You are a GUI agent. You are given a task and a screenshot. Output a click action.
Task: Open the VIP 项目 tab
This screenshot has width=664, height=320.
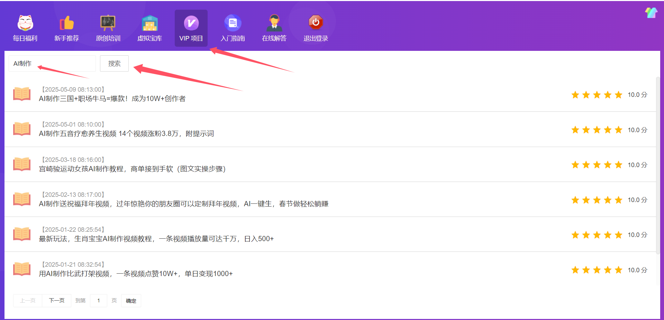click(x=191, y=28)
